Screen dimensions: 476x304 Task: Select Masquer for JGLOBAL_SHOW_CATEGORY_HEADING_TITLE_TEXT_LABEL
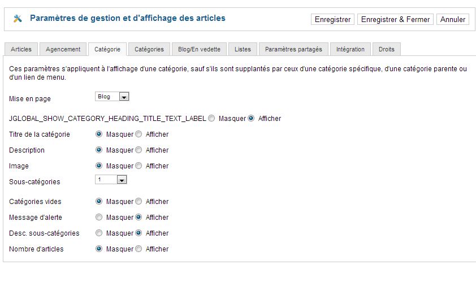[211, 119]
